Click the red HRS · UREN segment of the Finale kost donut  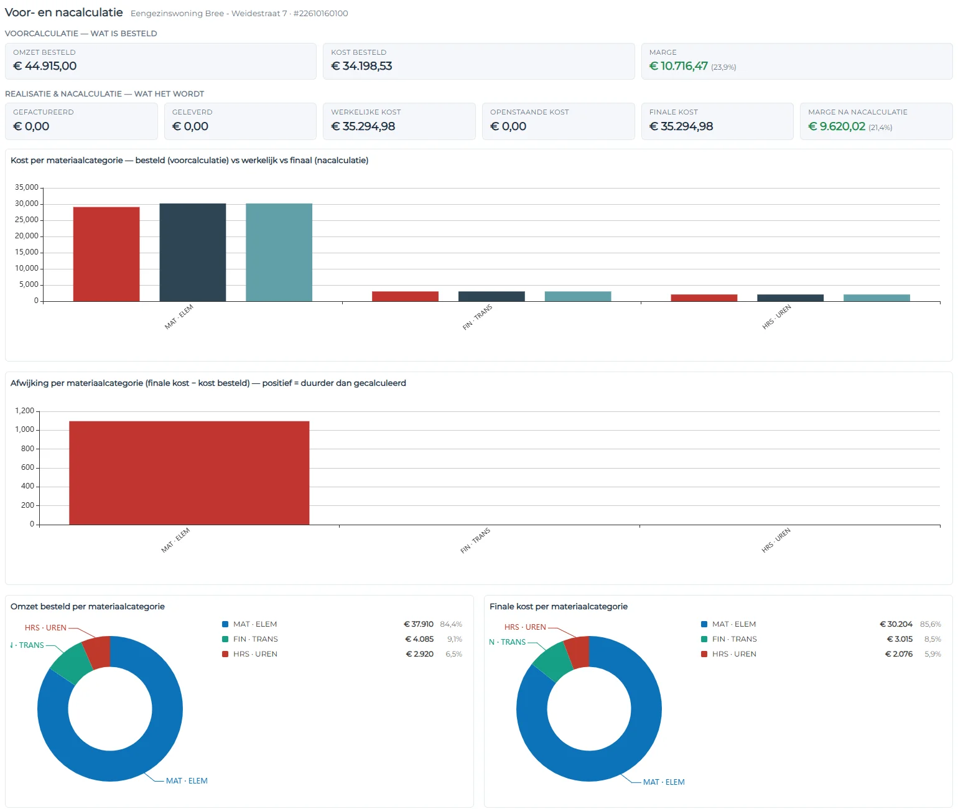pos(579,652)
